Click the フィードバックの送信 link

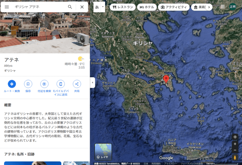click(x=192, y=163)
